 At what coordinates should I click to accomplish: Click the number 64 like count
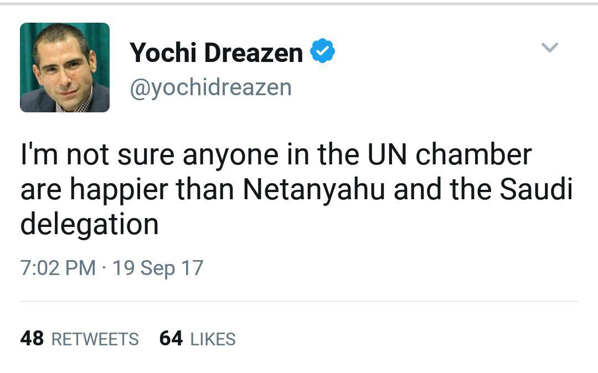coord(171,338)
